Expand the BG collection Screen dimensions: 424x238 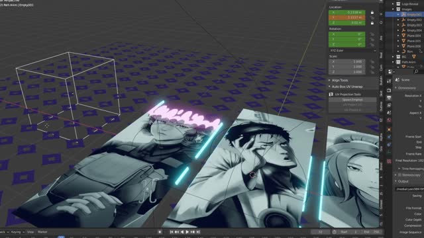tap(393, 57)
